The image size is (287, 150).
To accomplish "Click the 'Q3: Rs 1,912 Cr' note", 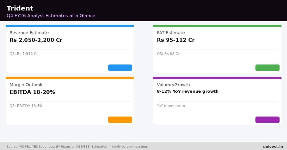I will click(24, 54).
